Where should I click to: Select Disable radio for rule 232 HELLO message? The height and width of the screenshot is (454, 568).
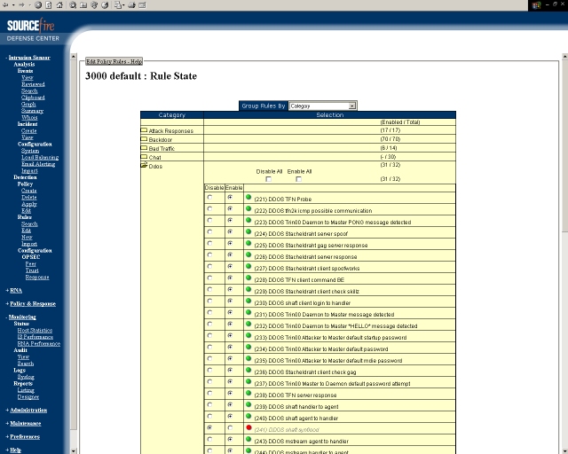(209, 324)
